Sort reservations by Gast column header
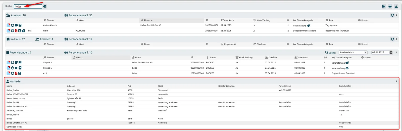Image resolution: width=402 pixels, height=131 pixels. click(x=78, y=58)
